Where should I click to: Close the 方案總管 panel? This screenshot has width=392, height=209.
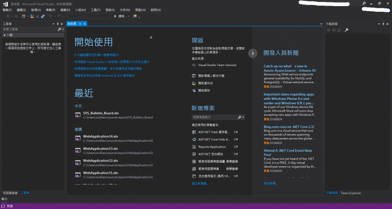(x=387, y=24)
